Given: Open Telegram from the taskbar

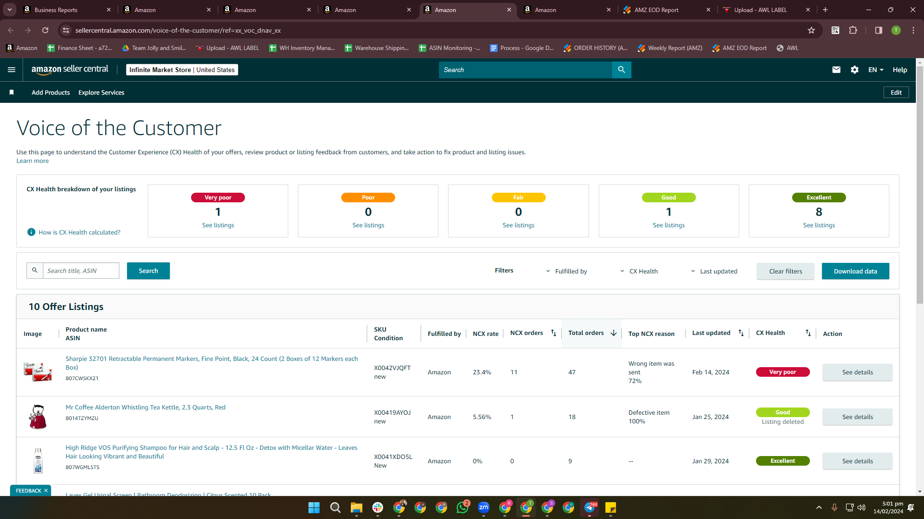Looking at the screenshot, I should [x=590, y=507].
